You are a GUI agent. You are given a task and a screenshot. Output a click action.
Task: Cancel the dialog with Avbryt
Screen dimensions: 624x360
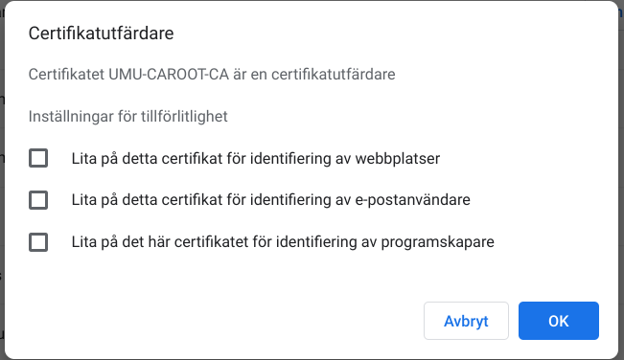466,321
